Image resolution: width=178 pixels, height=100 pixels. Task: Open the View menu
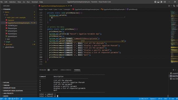[x=19, y=2]
